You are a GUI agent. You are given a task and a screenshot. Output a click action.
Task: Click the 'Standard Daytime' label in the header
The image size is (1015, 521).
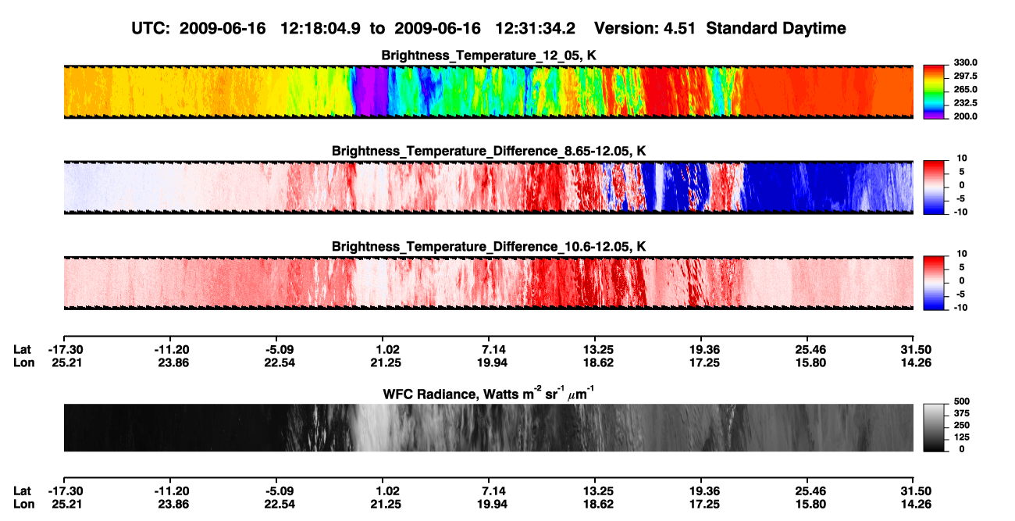[x=775, y=28]
